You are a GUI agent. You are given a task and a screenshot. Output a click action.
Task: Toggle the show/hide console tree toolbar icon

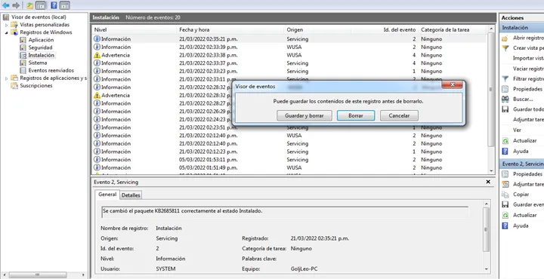(41, 5)
